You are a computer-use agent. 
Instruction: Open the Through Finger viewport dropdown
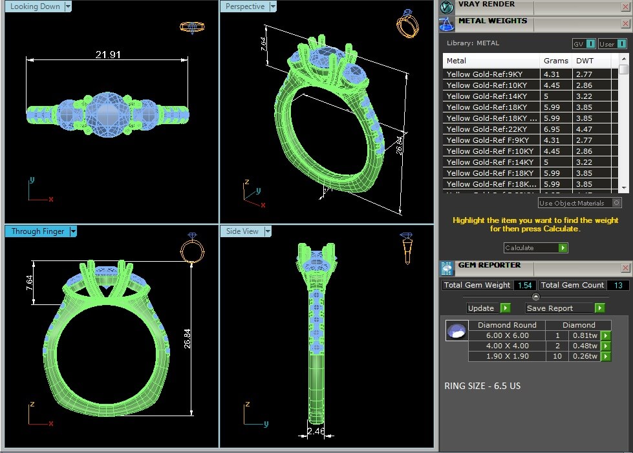tap(73, 231)
